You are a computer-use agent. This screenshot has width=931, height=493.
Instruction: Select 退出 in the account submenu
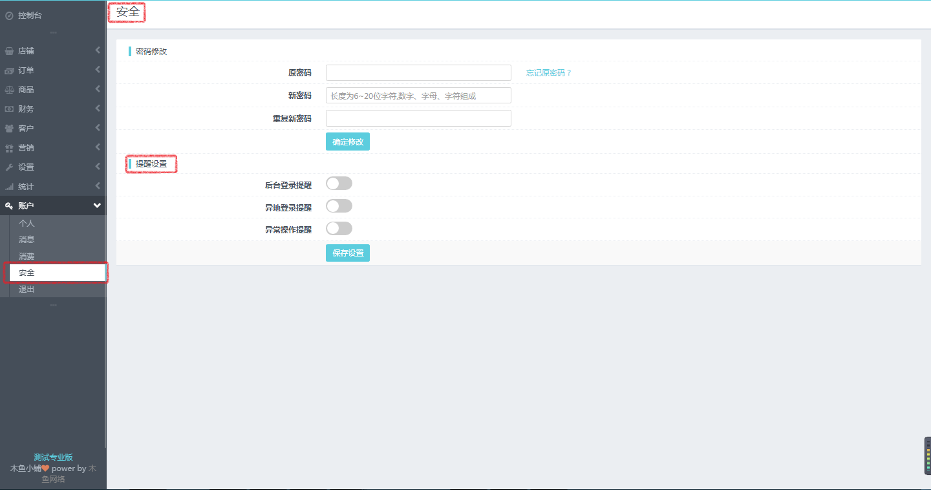click(27, 289)
